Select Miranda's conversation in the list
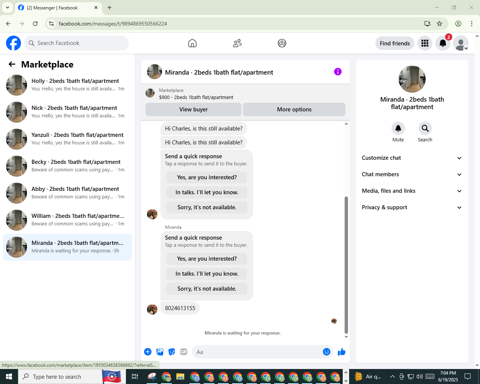Viewport: 480px width, 384px height. (67, 247)
